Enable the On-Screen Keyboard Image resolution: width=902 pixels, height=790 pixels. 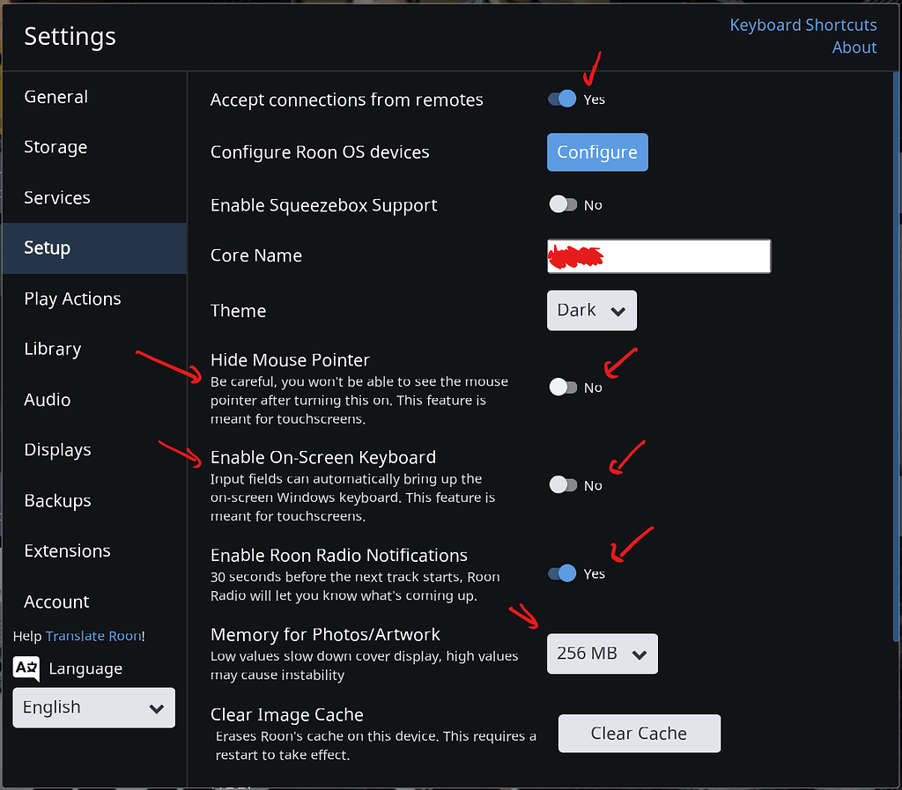pos(562,484)
